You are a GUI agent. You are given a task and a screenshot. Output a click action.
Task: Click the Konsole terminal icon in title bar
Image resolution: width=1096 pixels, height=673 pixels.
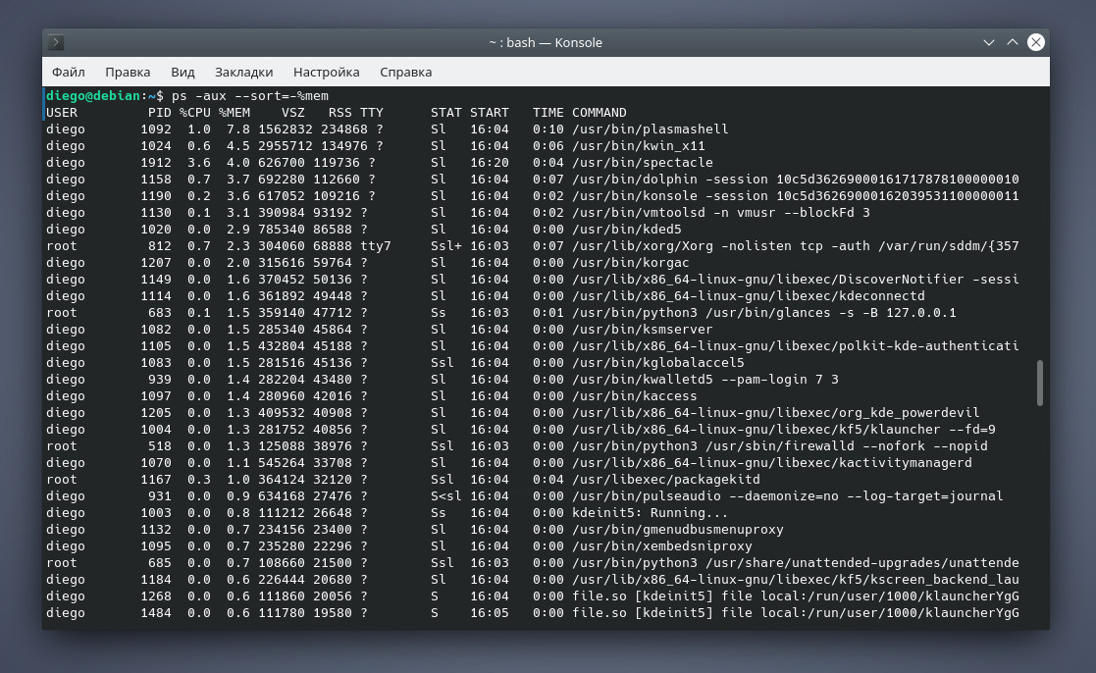pos(57,42)
